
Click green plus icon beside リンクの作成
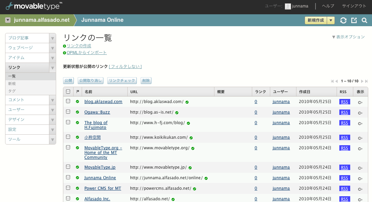65,46
